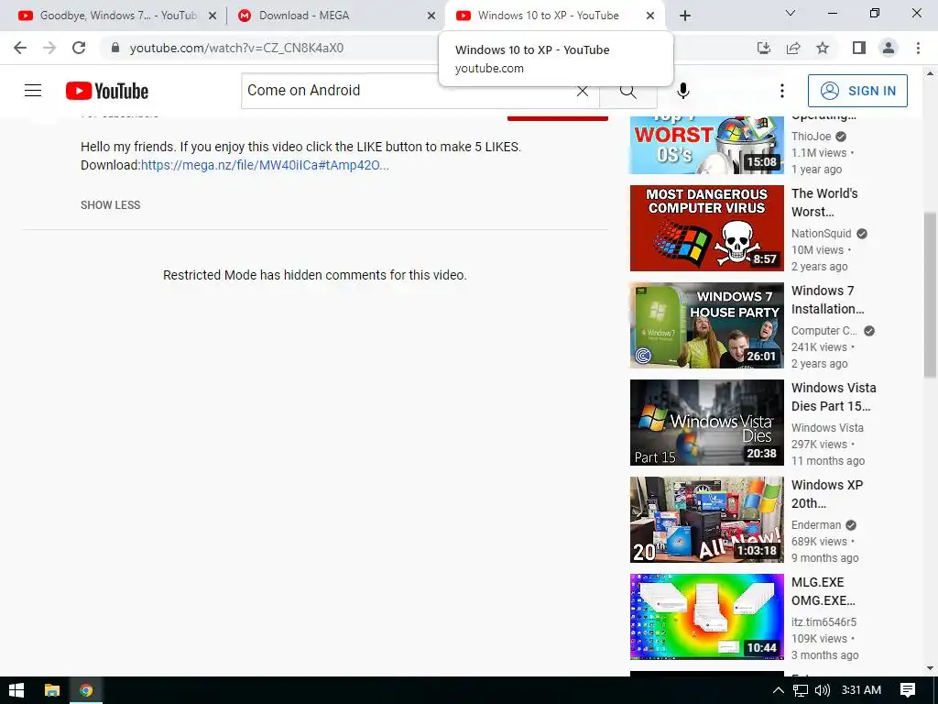
Task: Show hidden tray icons chevron
Action: (778, 690)
